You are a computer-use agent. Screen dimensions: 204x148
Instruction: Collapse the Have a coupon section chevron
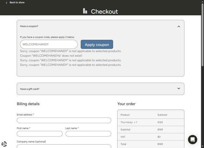[178, 26]
